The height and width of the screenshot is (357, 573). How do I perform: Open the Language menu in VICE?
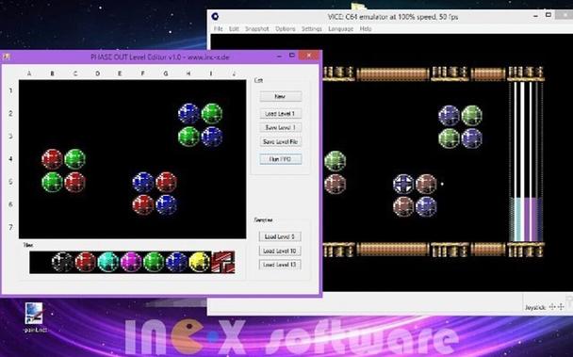340,28
